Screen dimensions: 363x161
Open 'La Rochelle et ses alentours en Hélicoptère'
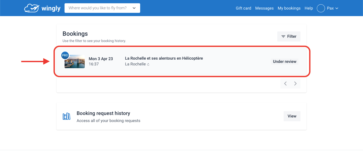164,58
